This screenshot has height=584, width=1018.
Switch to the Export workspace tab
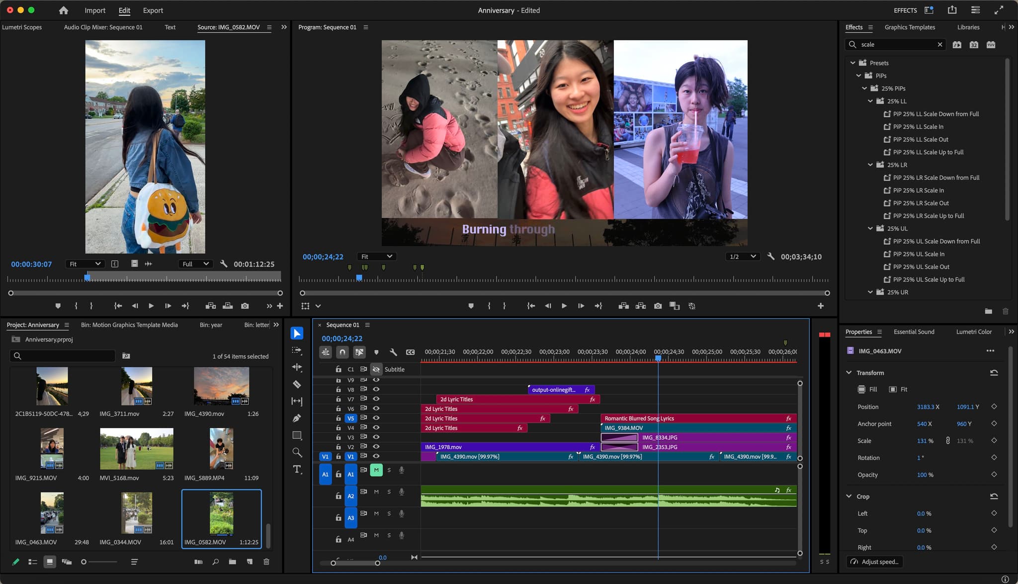coord(153,10)
